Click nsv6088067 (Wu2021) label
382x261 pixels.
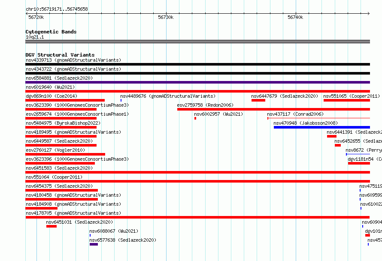114,231
